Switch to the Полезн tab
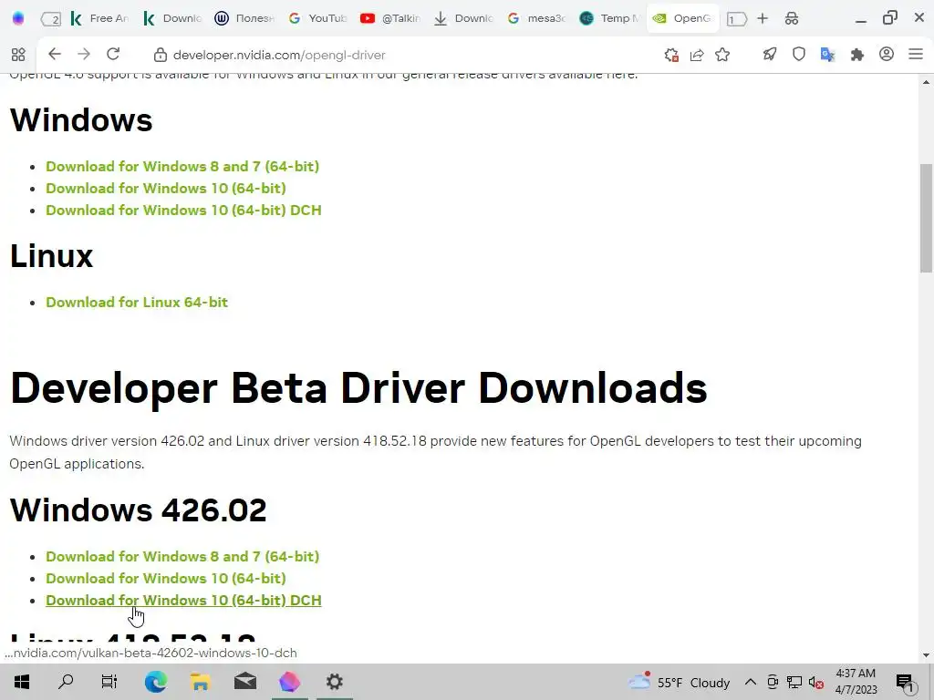Image resolution: width=934 pixels, height=700 pixels. pyautogui.click(x=244, y=18)
